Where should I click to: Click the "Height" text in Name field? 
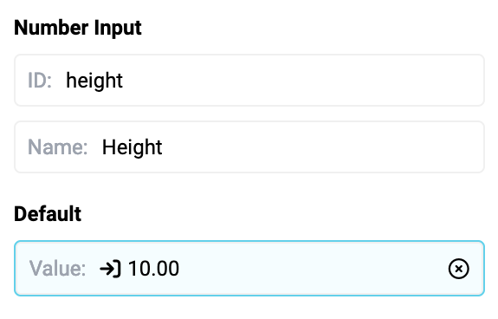coord(133,147)
